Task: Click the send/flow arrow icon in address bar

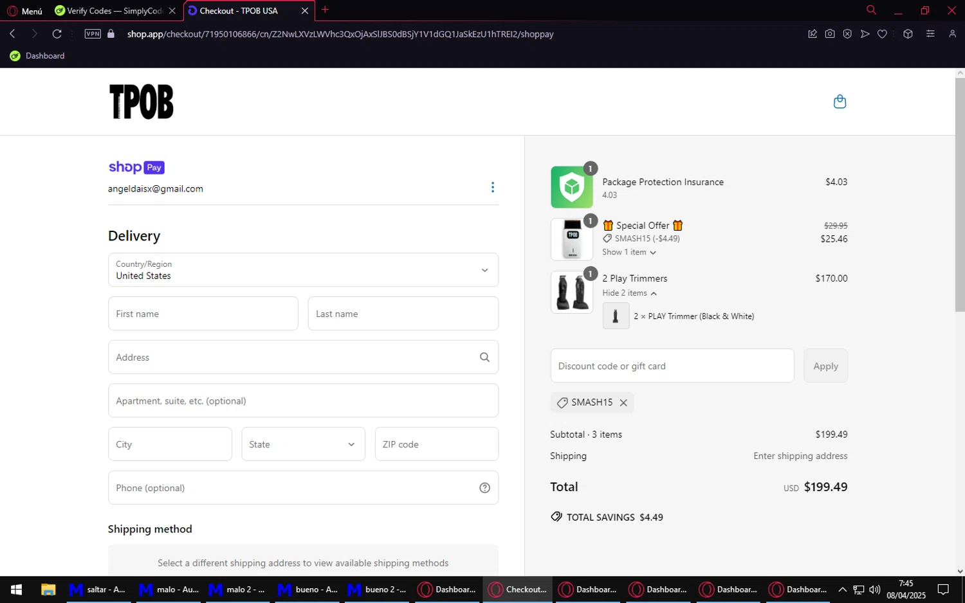Action: pyautogui.click(x=865, y=34)
